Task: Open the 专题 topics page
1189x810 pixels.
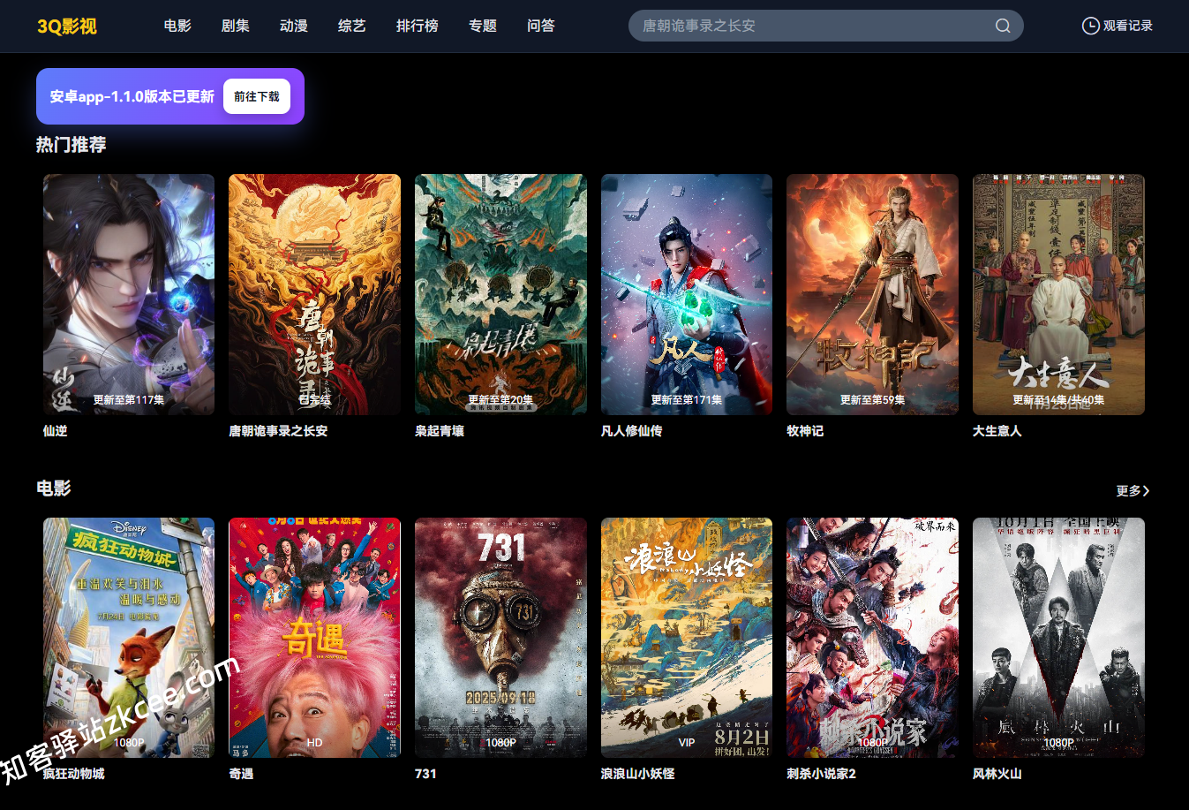Action: point(483,26)
